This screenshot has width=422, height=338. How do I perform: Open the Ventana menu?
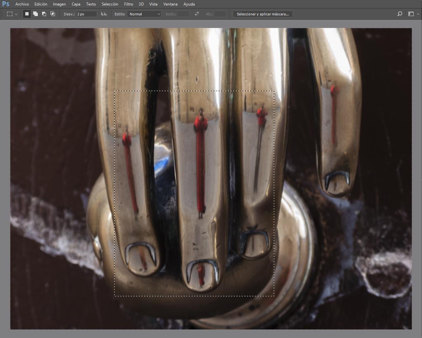[170, 4]
